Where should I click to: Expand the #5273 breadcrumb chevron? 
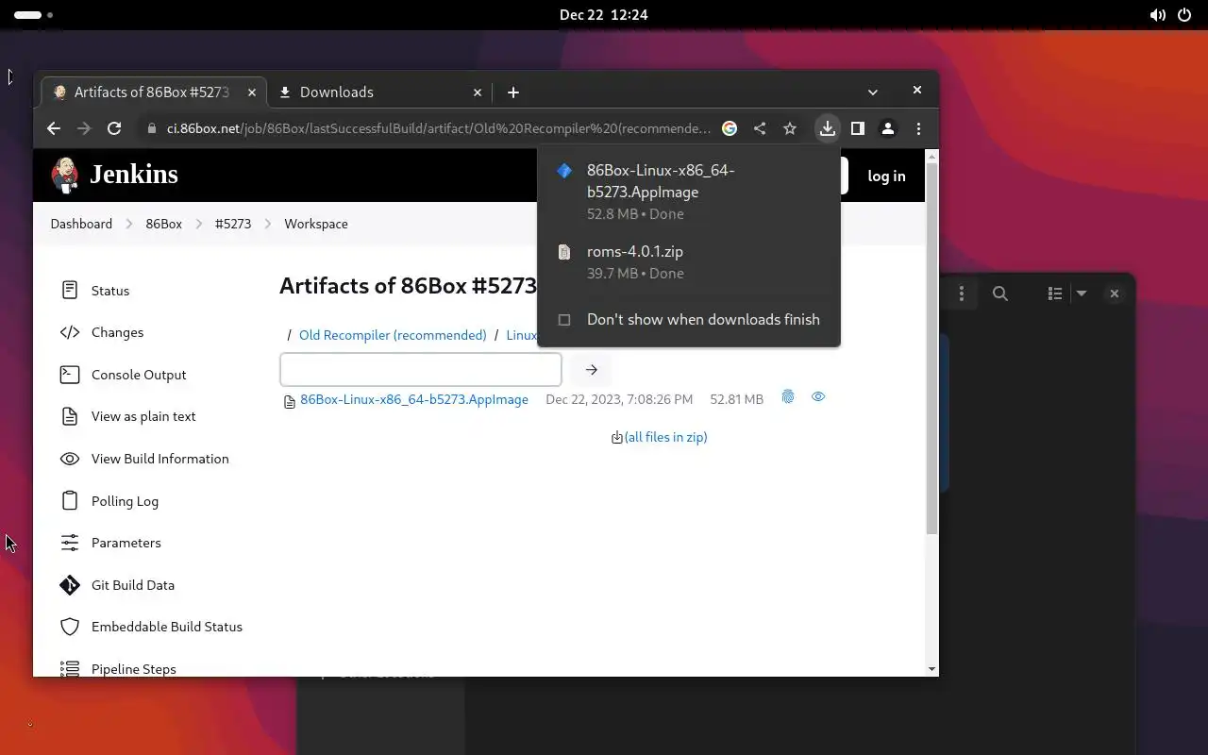pyautogui.click(x=268, y=224)
